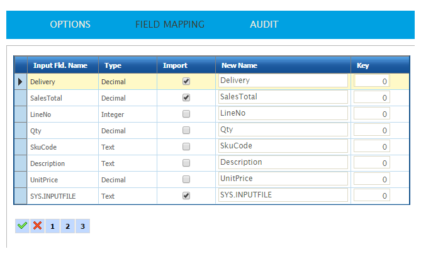This screenshot has height=254, width=421.
Task: Uncheck Import for SYS.INPUTFILE row
Action: point(186,196)
